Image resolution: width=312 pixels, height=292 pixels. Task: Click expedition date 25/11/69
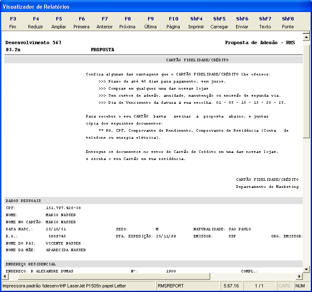[166, 236]
